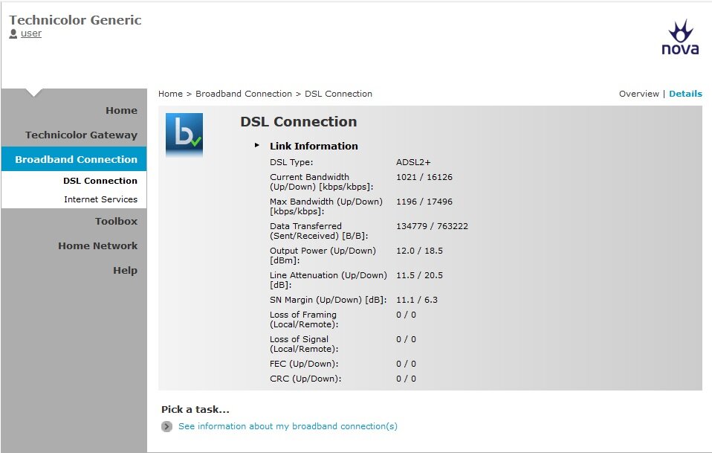Click the DSL Connection broadband icon
712x453 pixels.
click(184, 135)
